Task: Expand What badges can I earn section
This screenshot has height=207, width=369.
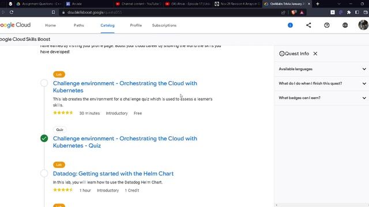Action: [322, 98]
